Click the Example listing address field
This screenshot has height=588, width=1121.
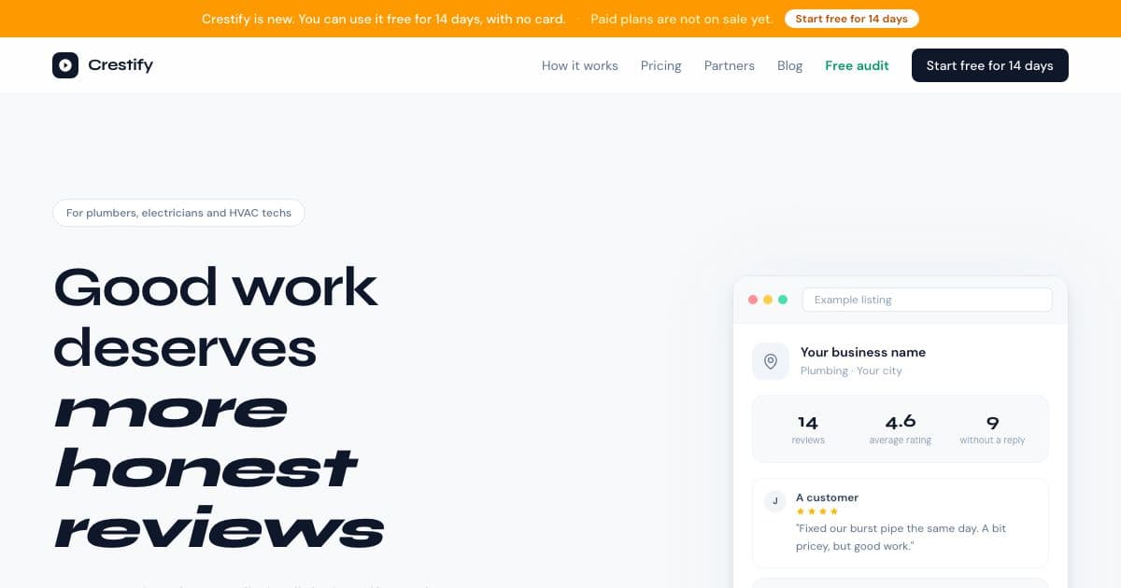928,300
